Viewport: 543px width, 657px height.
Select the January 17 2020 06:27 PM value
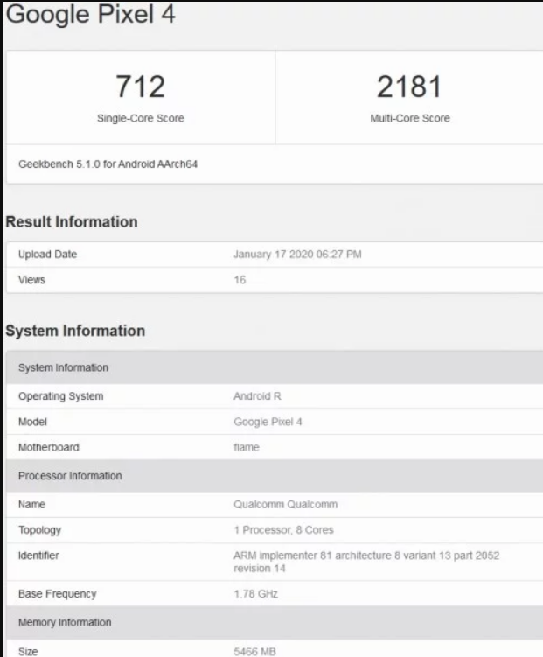pyautogui.click(x=297, y=255)
